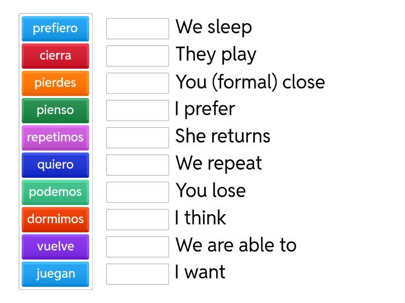Select the answer slot for 'I prefer'
Screen dimensions: 405x303
pyautogui.click(x=137, y=111)
